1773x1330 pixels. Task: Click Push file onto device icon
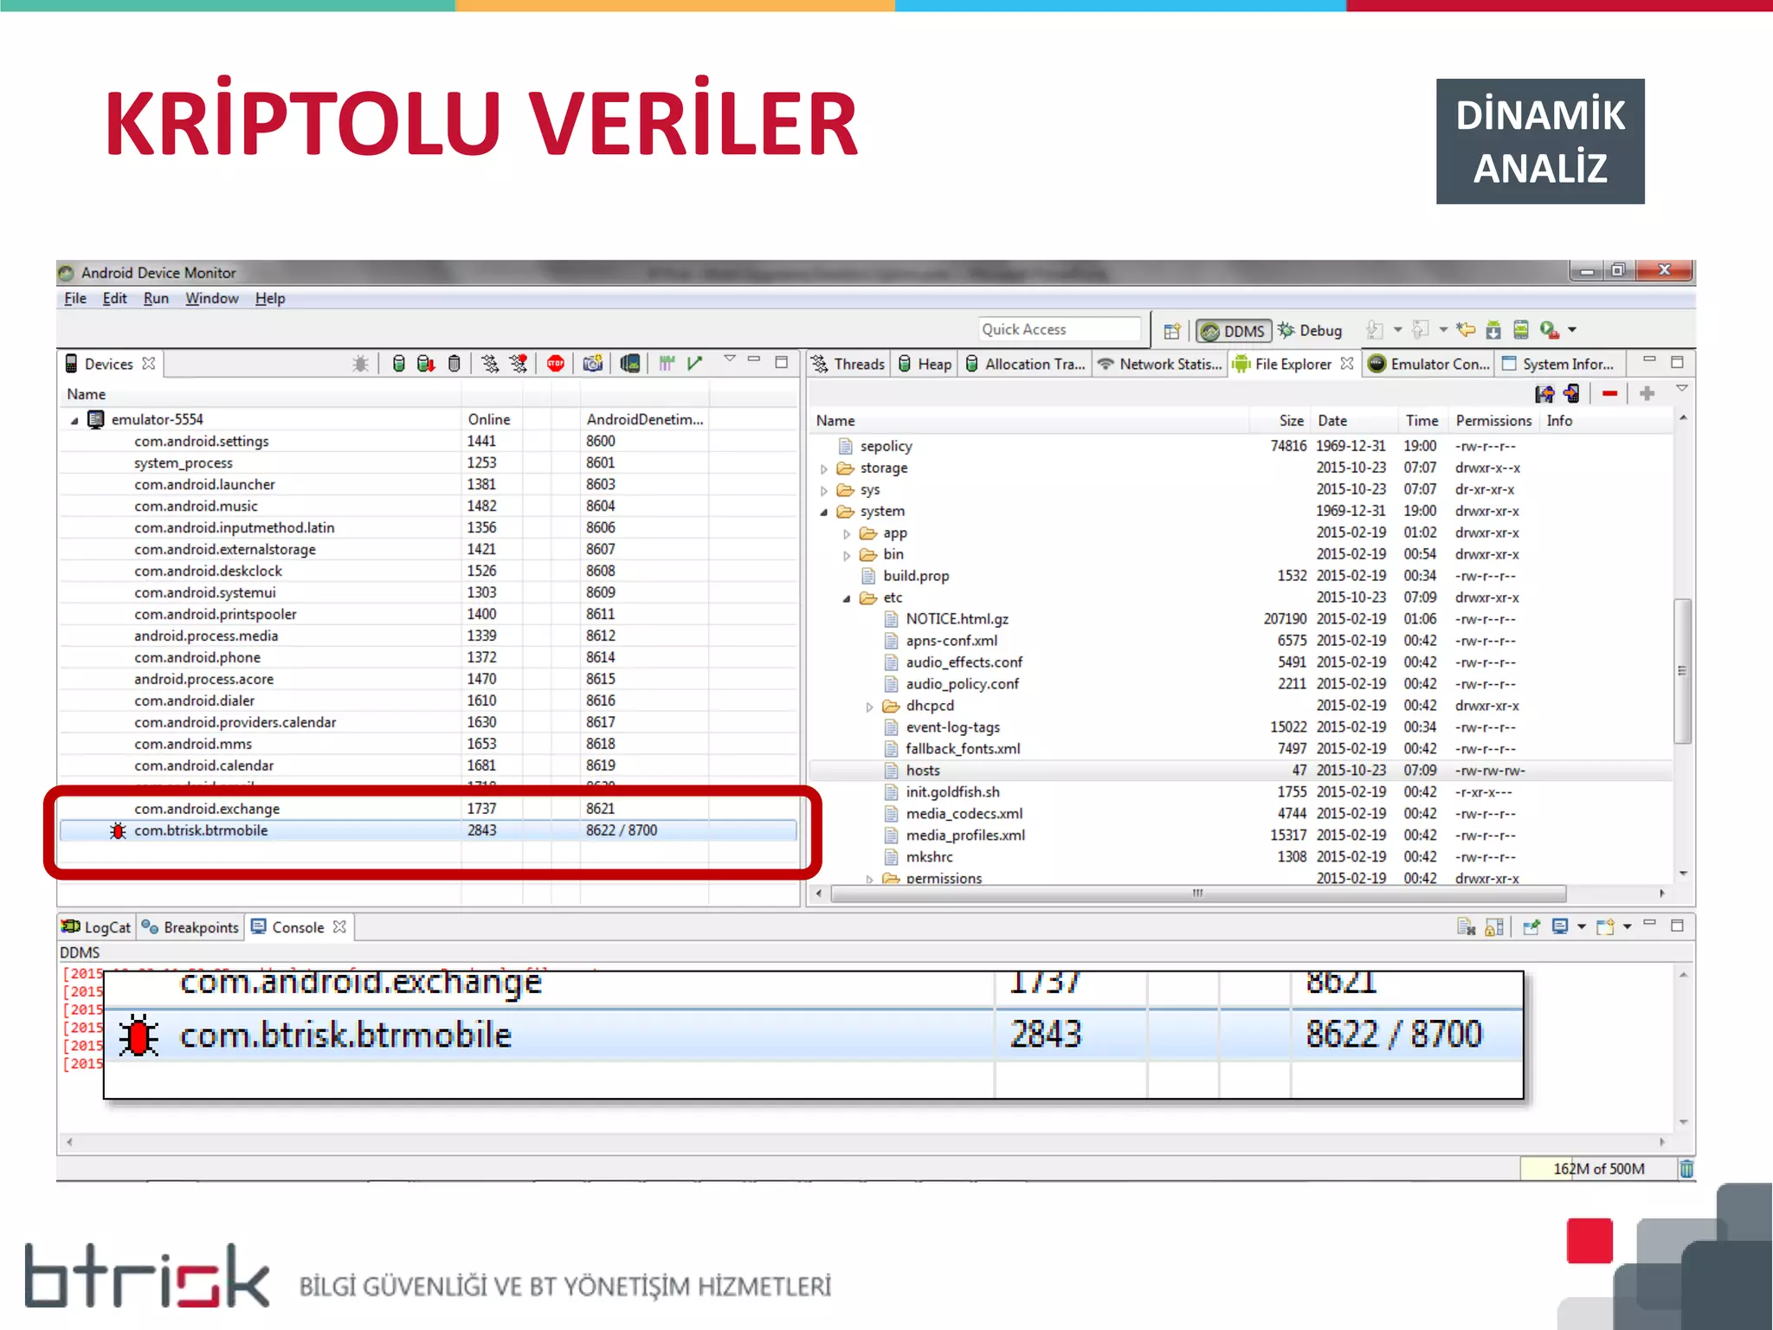click(1572, 394)
